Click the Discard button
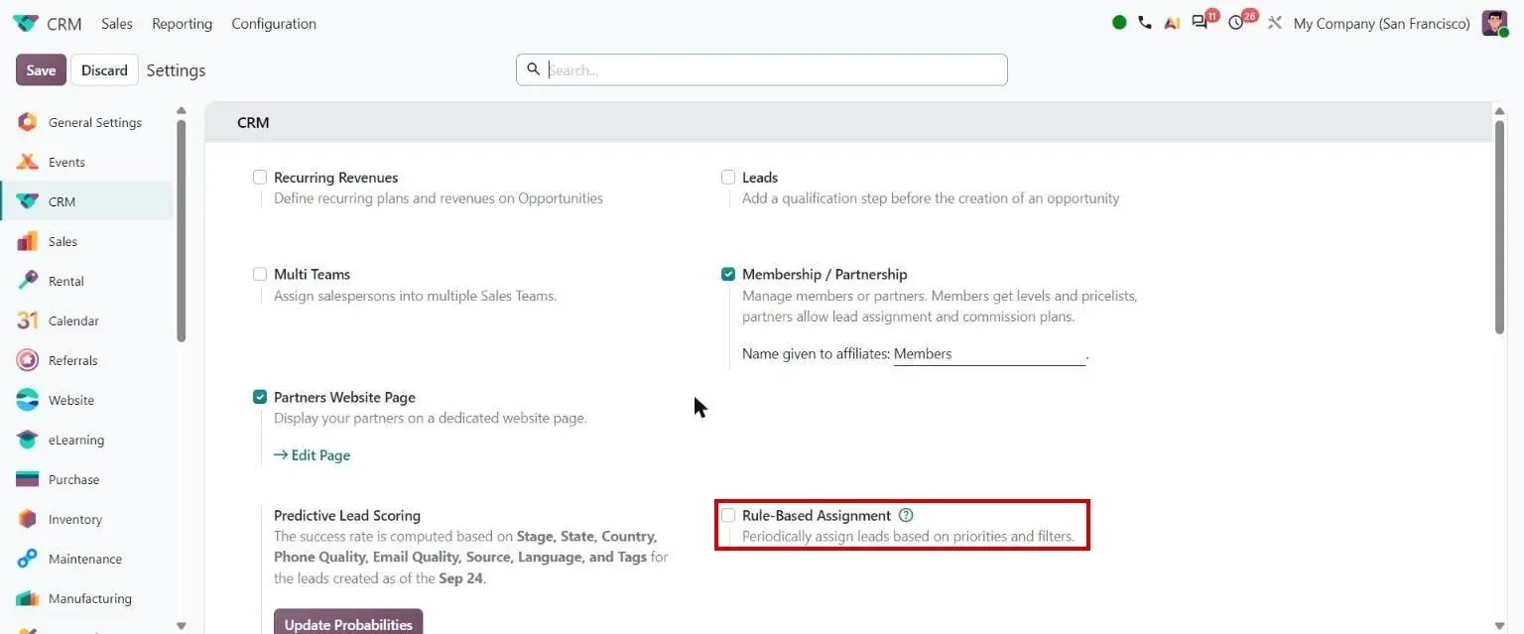 pyautogui.click(x=104, y=69)
